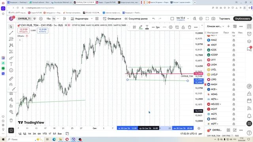Select the 1h timeframe
The width and height of the screenshot is (253, 142).
click(54, 19)
